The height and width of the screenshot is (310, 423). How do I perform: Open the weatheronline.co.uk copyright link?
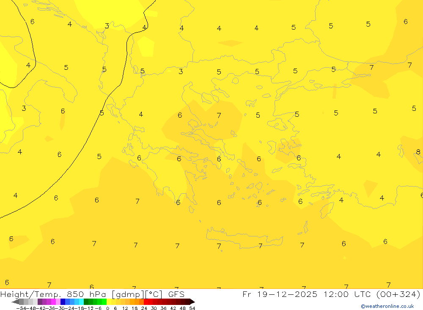coord(387,306)
